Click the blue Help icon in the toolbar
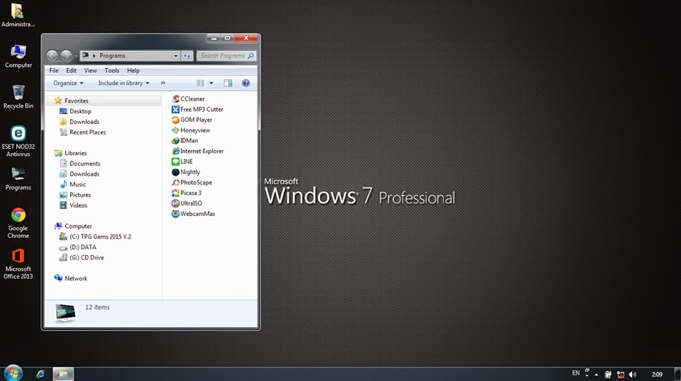Image resolution: width=681 pixels, height=381 pixels. [246, 83]
